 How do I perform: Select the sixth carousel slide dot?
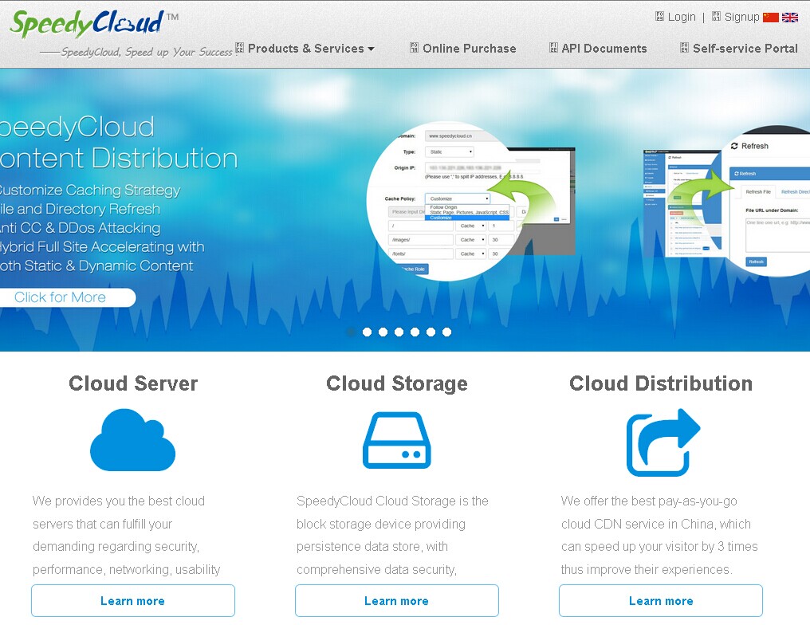pos(431,332)
